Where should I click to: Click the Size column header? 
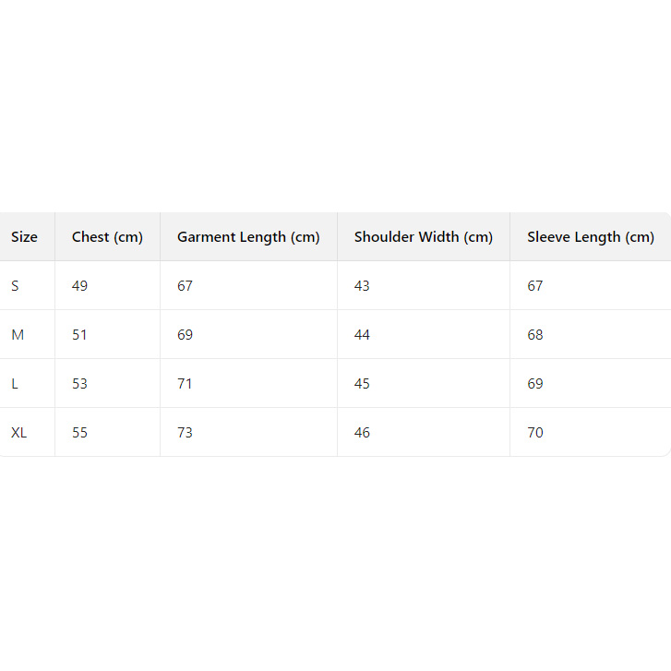click(x=25, y=237)
